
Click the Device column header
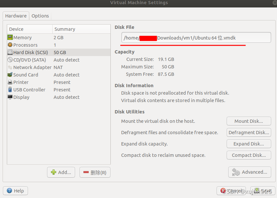click(x=30, y=29)
